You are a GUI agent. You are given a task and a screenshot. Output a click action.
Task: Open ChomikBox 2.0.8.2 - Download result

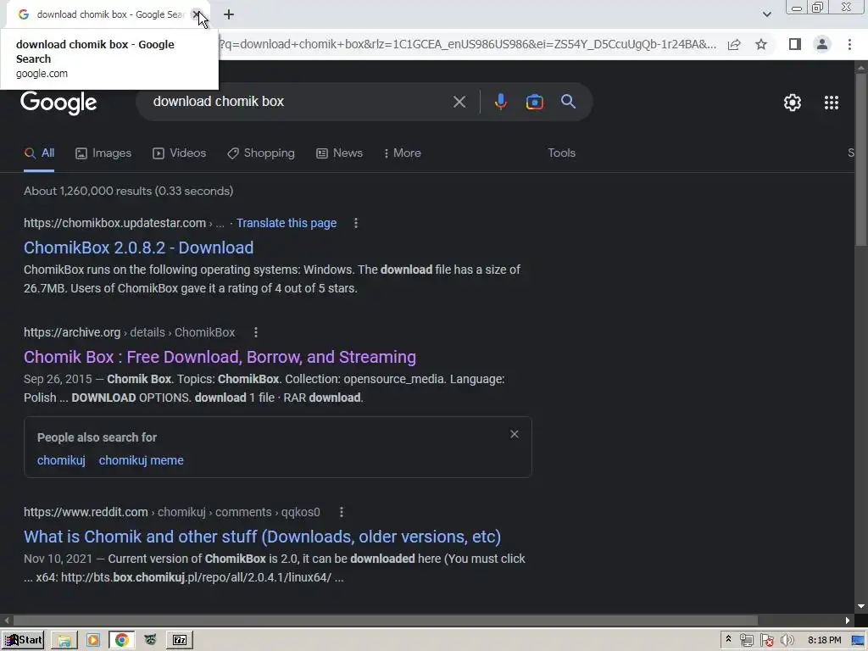[138, 248]
